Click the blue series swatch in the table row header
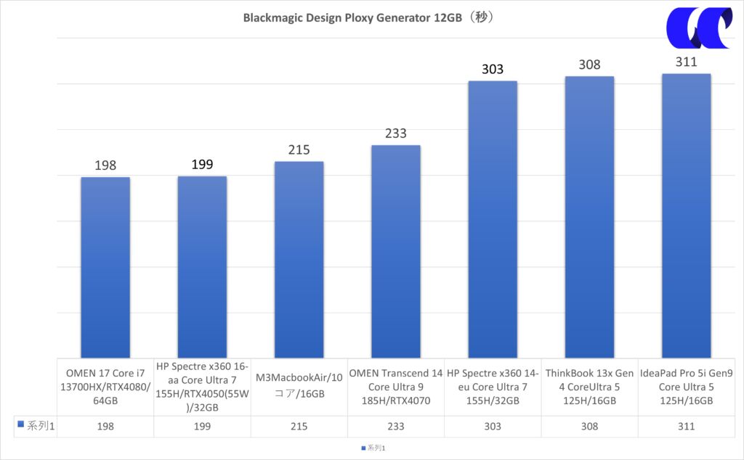The image size is (744, 460). 20,424
